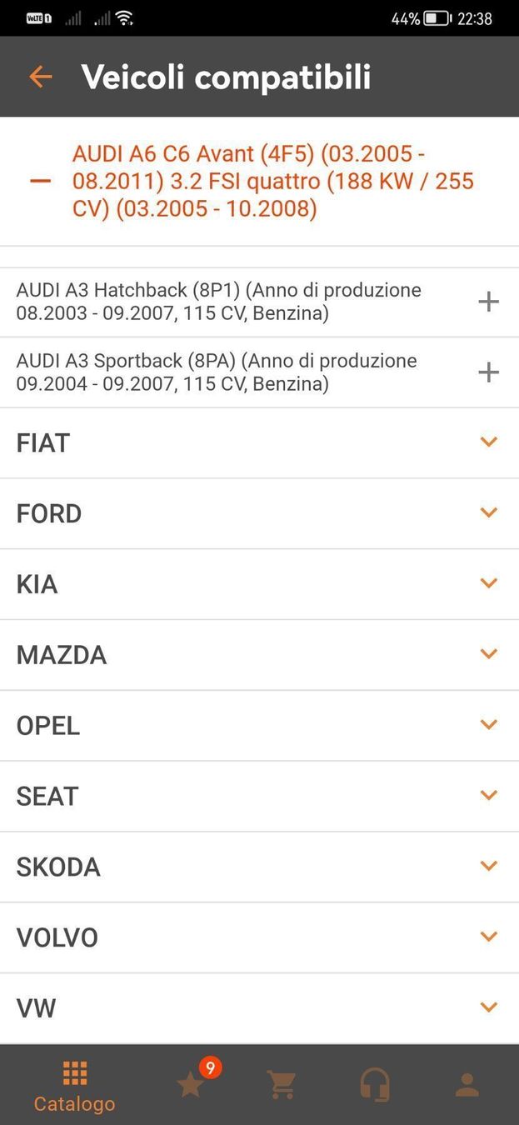The width and height of the screenshot is (519, 1125).
Task: Tap the Wi-Fi status icon
Action: [124, 18]
